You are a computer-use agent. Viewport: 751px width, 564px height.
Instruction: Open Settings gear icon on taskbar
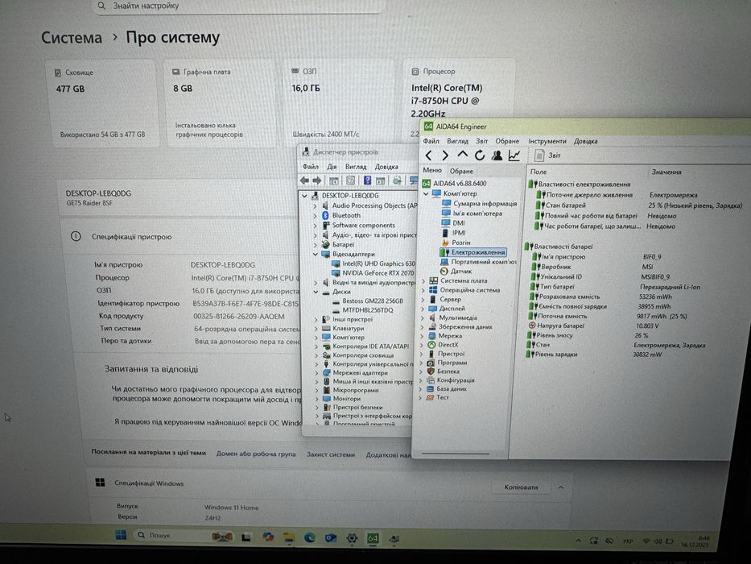click(x=352, y=538)
